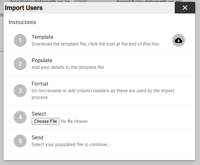Viewport: 200px width, 165px height.
Task: Click the 'Instructions' label
Action: 22,22
